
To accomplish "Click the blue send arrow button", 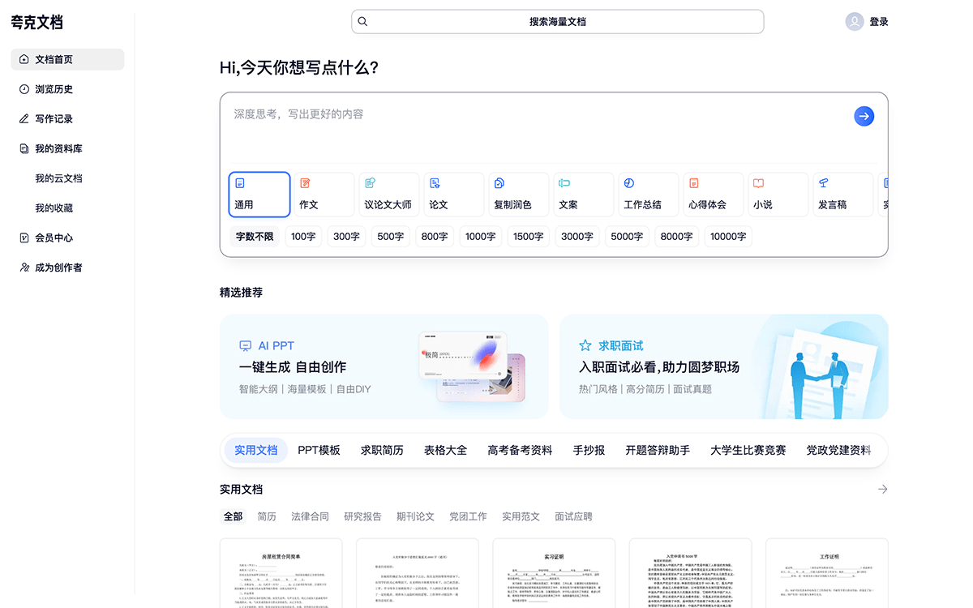I will pos(864,116).
